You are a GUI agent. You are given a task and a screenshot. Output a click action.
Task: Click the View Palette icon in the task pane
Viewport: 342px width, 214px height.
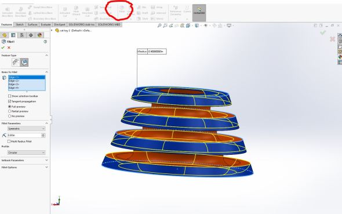(340, 52)
